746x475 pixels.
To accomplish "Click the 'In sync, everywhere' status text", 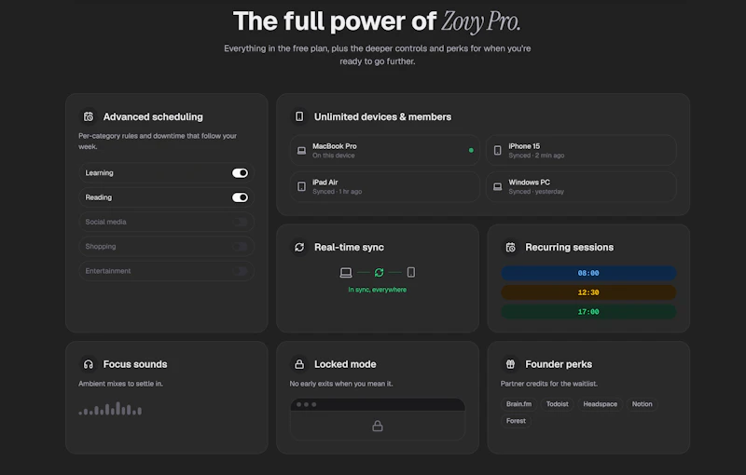I will click(x=378, y=290).
